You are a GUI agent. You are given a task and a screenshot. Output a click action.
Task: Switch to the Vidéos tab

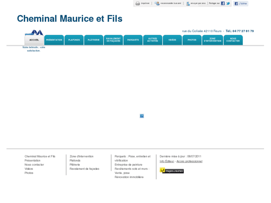(x=172, y=40)
